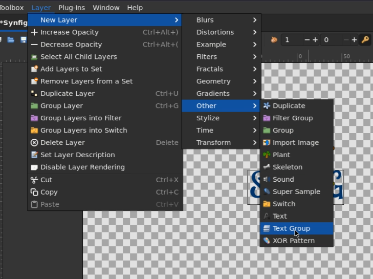Image resolution: width=373 pixels, height=279 pixels.
Task: Click the open file folder toolbar icon
Action: tap(11, 39)
